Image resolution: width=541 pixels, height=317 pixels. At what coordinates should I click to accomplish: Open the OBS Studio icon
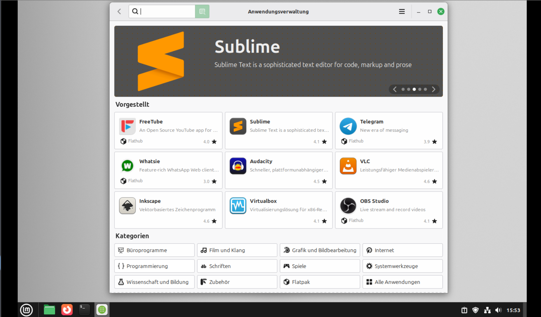click(348, 206)
